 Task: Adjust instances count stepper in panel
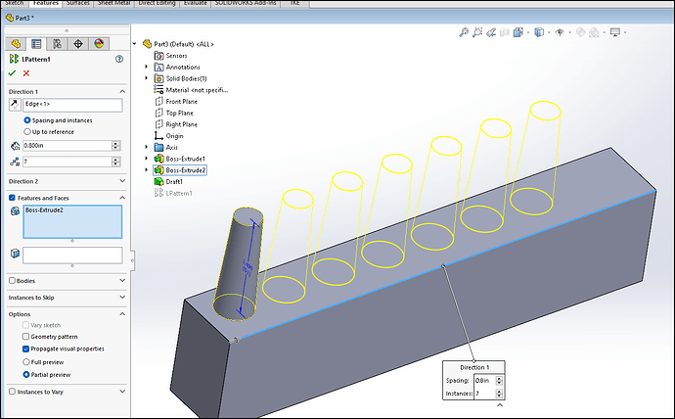(115, 162)
